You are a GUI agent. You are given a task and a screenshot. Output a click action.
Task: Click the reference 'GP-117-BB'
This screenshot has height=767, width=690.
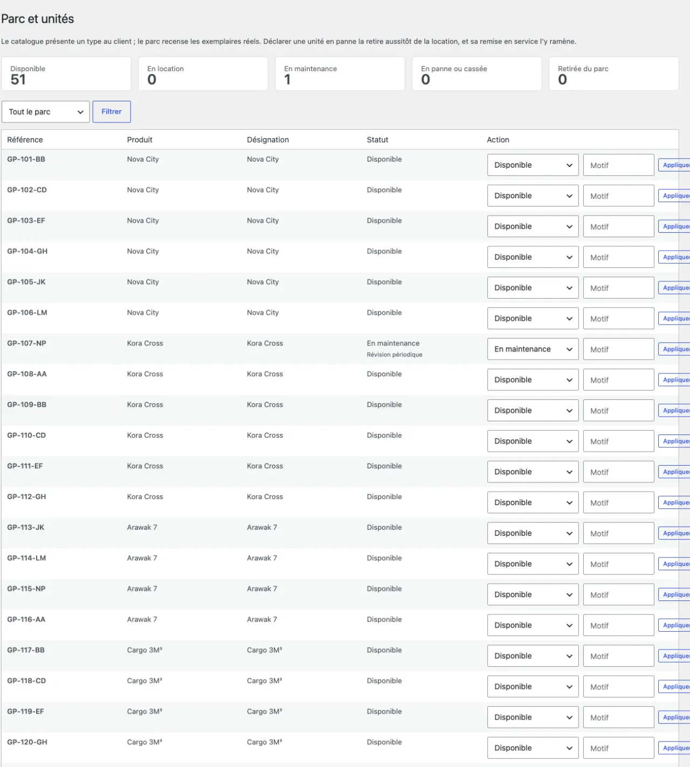[x=26, y=650]
